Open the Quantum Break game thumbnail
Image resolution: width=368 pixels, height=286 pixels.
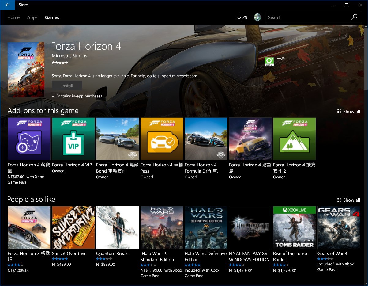[x=118, y=227]
